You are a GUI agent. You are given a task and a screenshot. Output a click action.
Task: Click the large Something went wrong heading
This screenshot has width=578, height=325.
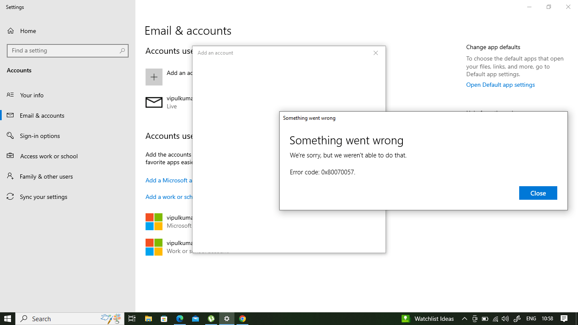click(347, 140)
